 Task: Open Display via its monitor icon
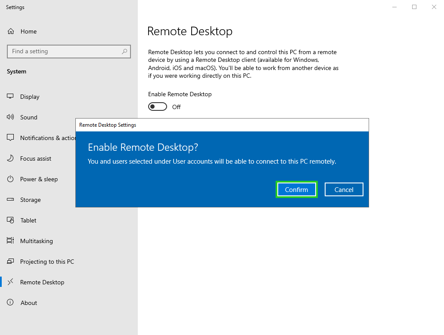tap(11, 97)
